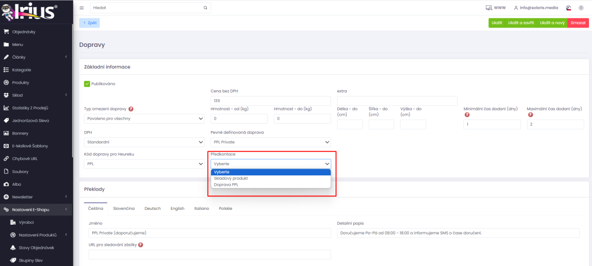592x266 pixels.
Task: Click the green Uložit button
Action: tap(497, 23)
